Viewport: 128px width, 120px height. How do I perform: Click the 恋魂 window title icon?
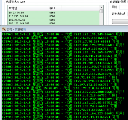[4, 29]
